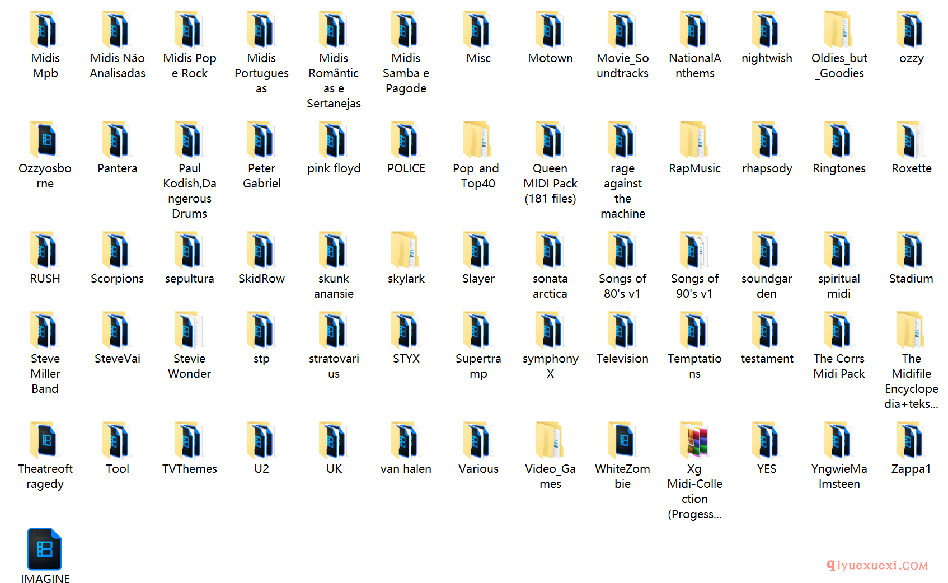
Task: Click the 'Ringtones' folder name
Action: (x=839, y=168)
